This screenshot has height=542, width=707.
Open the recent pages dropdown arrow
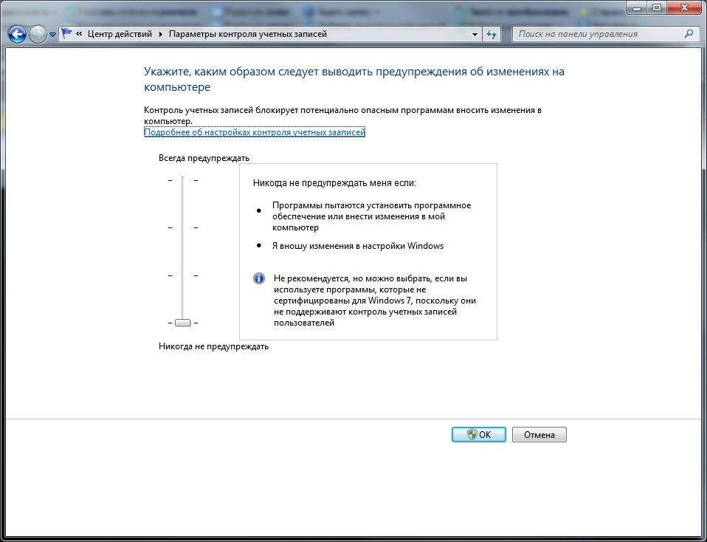coord(52,35)
